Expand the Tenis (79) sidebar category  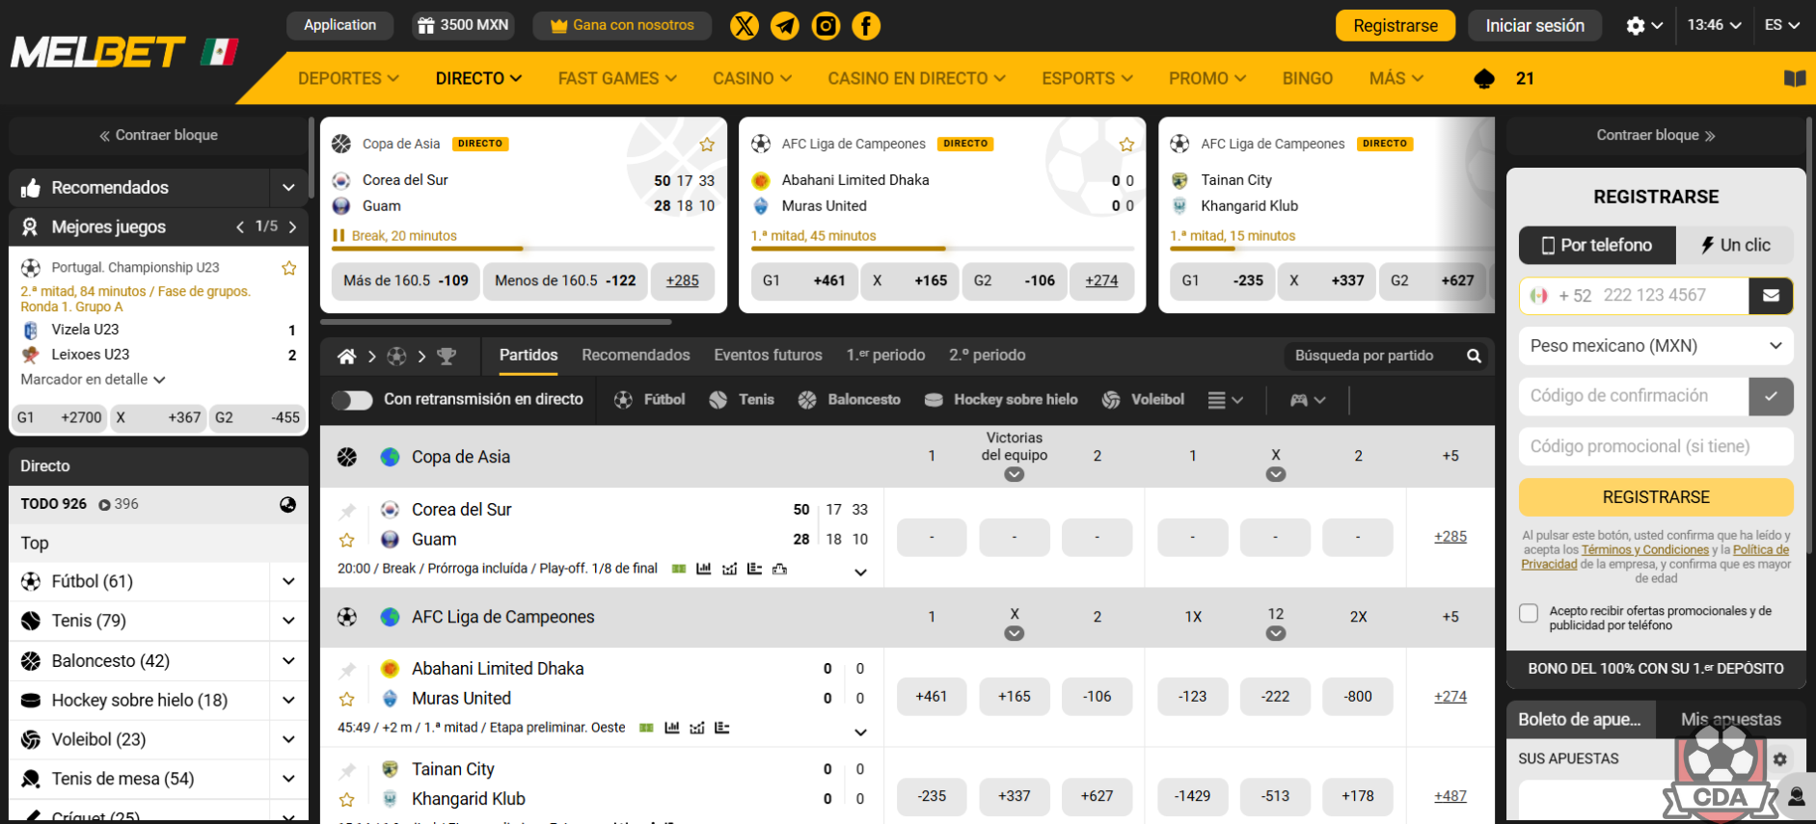pos(288,621)
